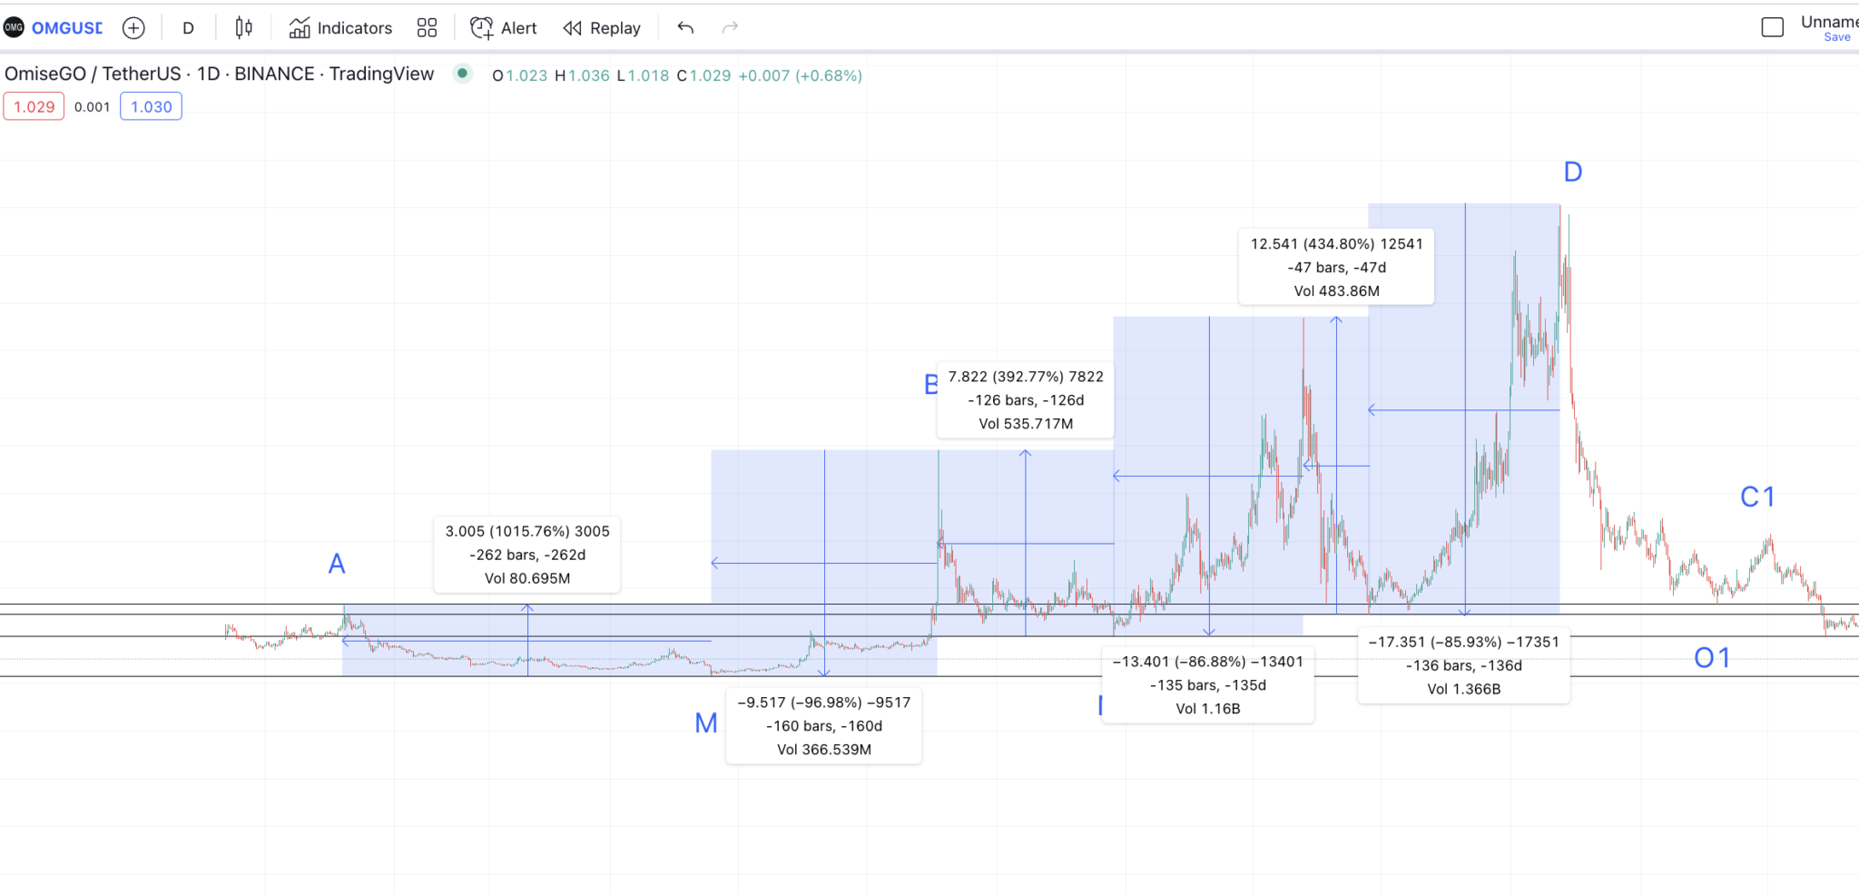
Task: Click the Vol 366.539M text
Action: point(824,749)
